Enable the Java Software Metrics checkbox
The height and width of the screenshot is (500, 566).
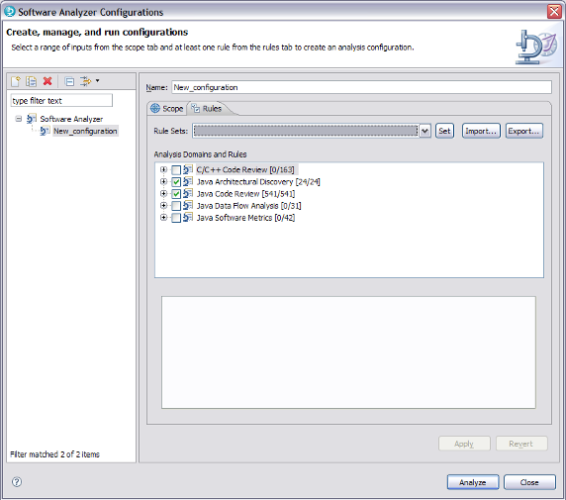pos(176,218)
